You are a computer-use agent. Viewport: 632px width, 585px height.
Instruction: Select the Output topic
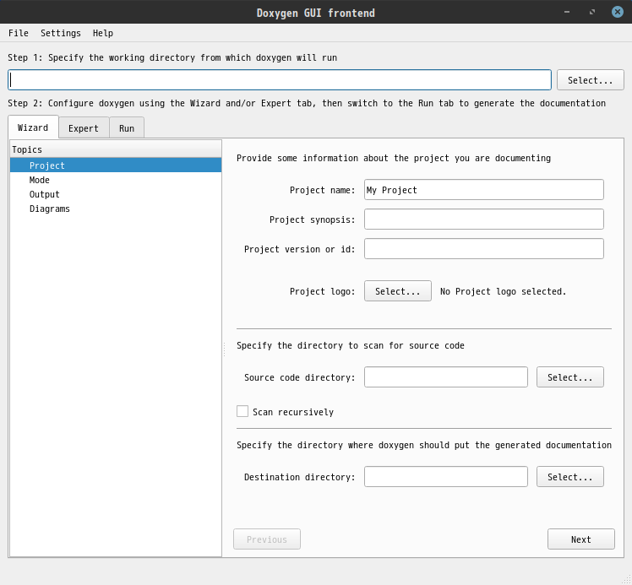click(116, 194)
